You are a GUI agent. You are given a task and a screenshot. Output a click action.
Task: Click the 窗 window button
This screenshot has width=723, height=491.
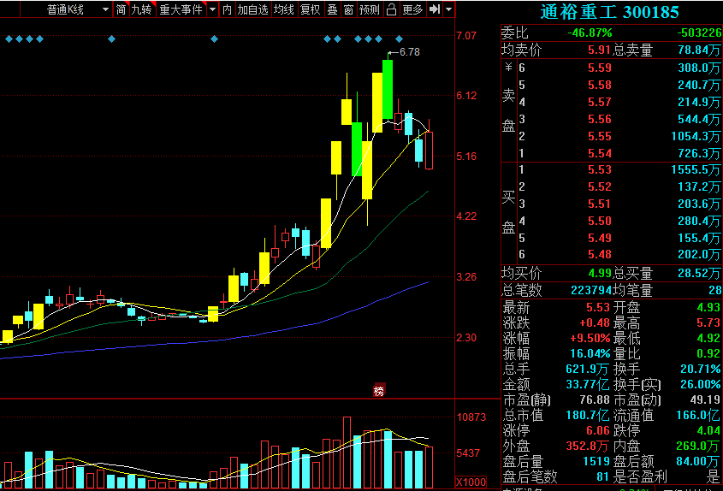point(348,9)
